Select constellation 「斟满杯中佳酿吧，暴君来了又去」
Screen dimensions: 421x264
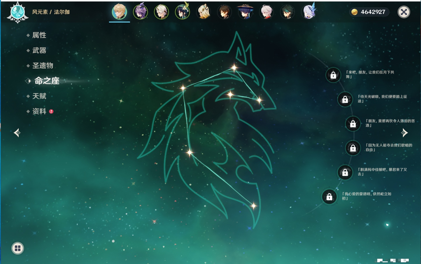pos(382,172)
